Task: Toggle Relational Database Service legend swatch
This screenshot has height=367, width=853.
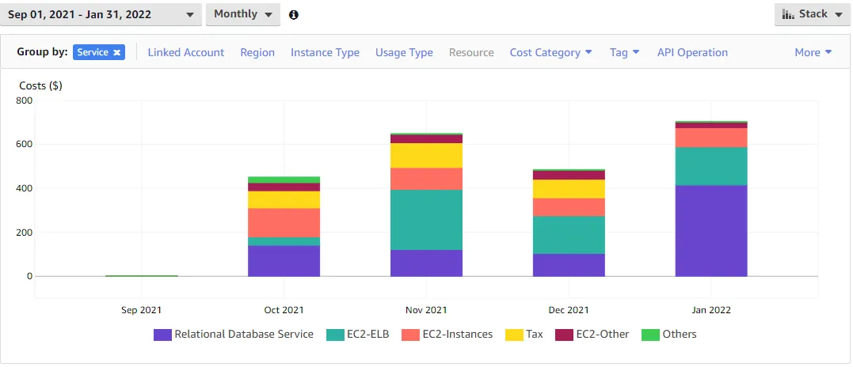Action: tap(162, 335)
